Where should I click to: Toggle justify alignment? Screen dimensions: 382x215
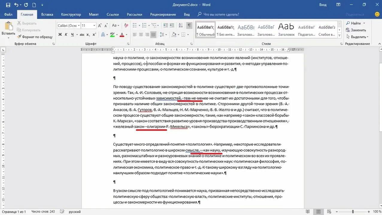point(153,35)
